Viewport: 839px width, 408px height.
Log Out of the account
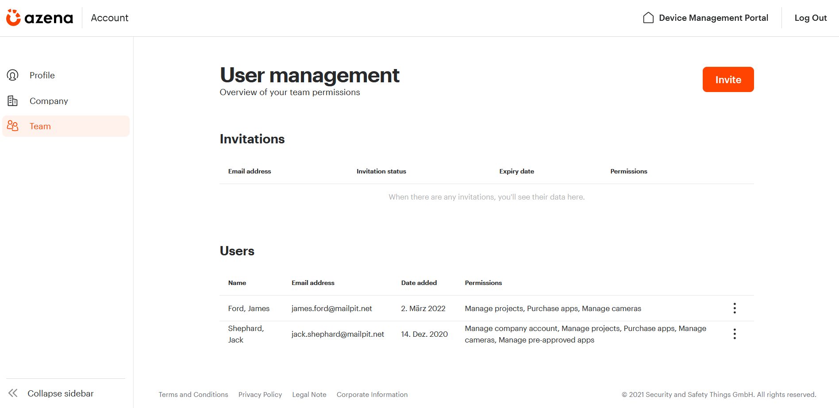810,18
